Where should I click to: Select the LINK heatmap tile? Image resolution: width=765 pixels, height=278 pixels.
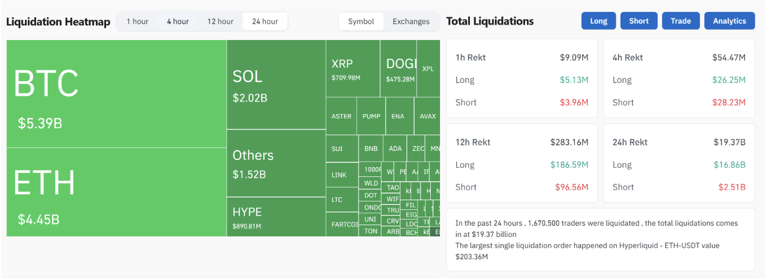(x=342, y=175)
